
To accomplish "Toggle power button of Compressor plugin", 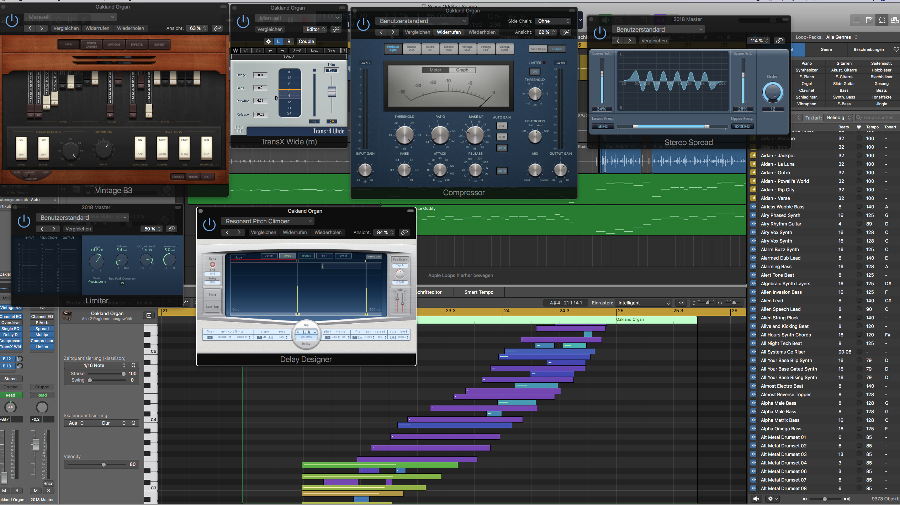I will (364, 24).
